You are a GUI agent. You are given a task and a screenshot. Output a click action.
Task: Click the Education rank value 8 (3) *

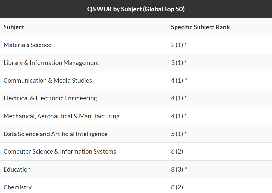[x=179, y=169]
